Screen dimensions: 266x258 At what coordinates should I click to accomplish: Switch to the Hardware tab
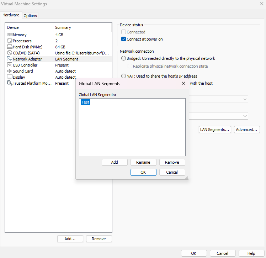pos(11,15)
